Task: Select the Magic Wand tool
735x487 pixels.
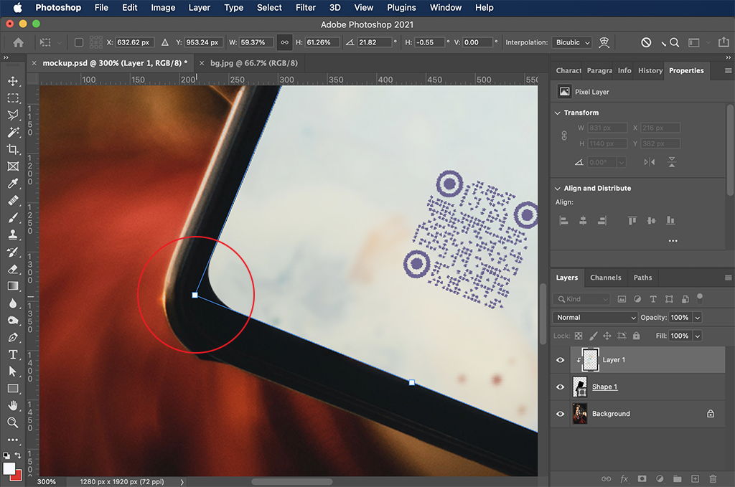Action: 13,132
